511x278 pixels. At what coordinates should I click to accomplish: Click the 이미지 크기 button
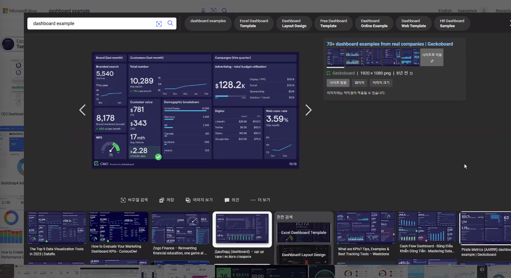(x=381, y=83)
